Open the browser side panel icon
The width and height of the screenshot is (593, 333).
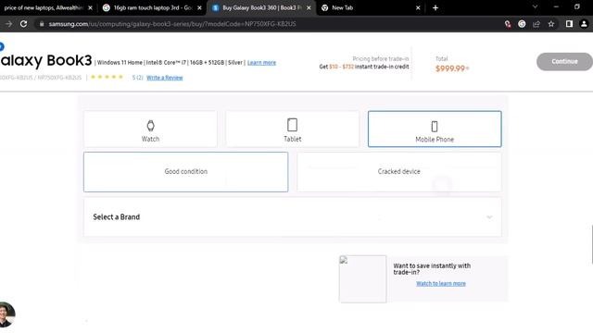pyautogui.click(x=569, y=24)
